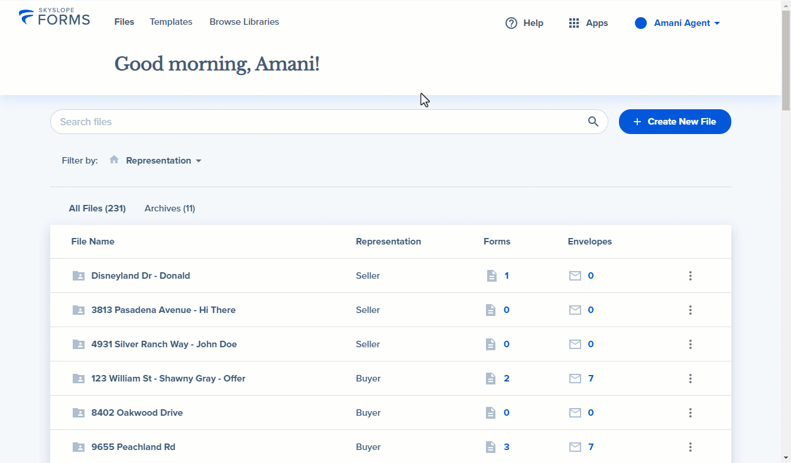Open the Help link text
Viewport: 791px width, 463px height.
coord(533,23)
